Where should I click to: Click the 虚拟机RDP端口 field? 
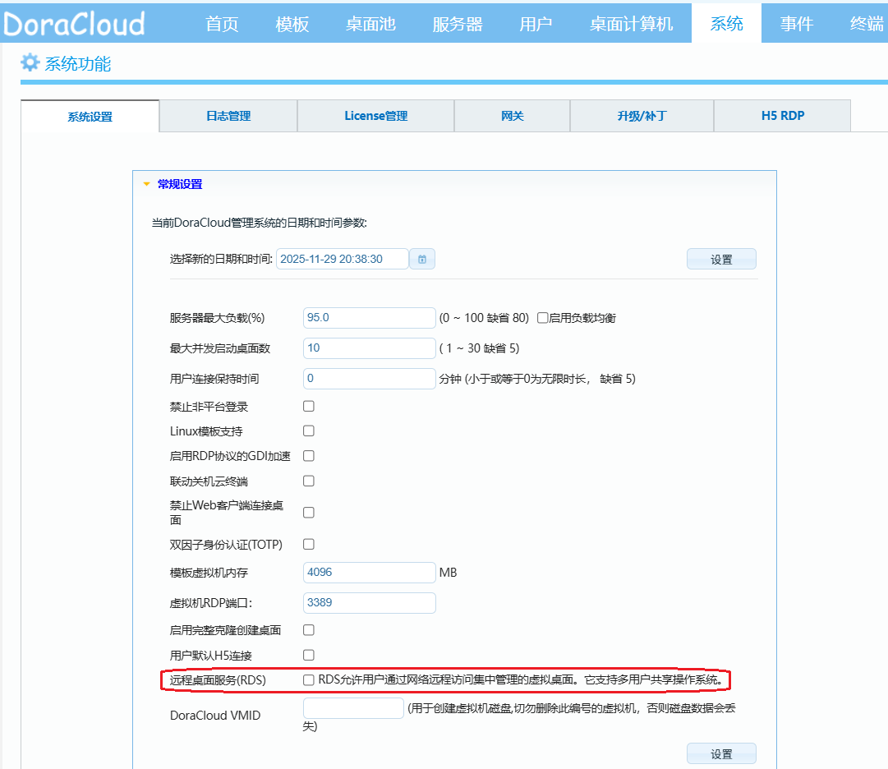tap(369, 602)
